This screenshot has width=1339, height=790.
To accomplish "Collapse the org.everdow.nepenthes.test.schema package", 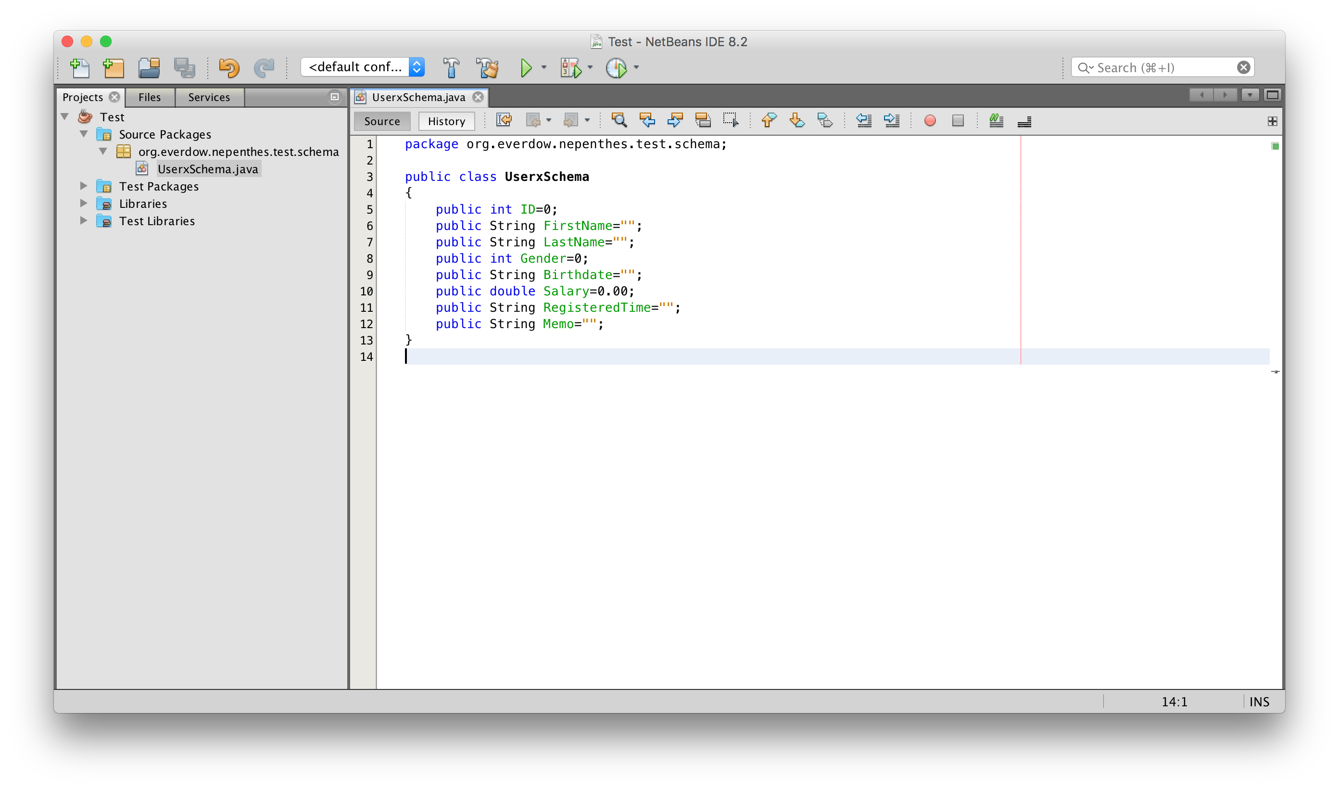I will [103, 151].
